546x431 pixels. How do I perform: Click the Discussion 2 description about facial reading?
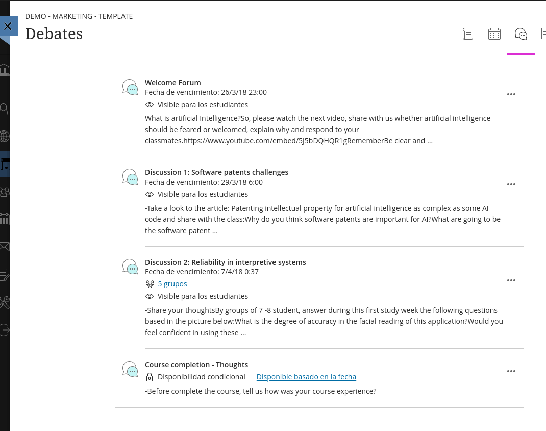tap(324, 321)
